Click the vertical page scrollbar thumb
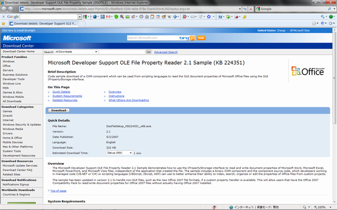 point(334,78)
